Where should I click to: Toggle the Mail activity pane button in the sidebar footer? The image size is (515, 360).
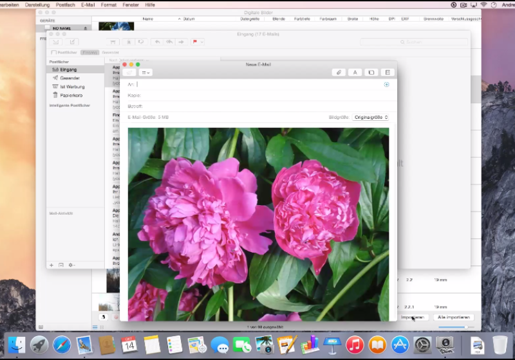tap(61, 265)
